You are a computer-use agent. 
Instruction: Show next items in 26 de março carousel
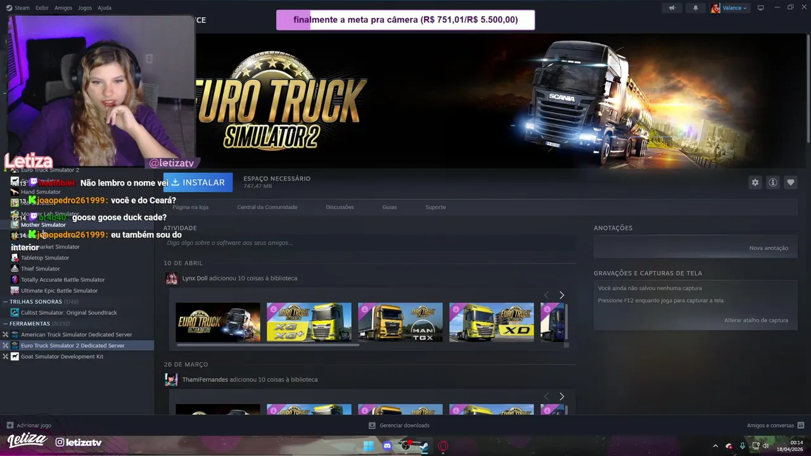click(x=561, y=396)
